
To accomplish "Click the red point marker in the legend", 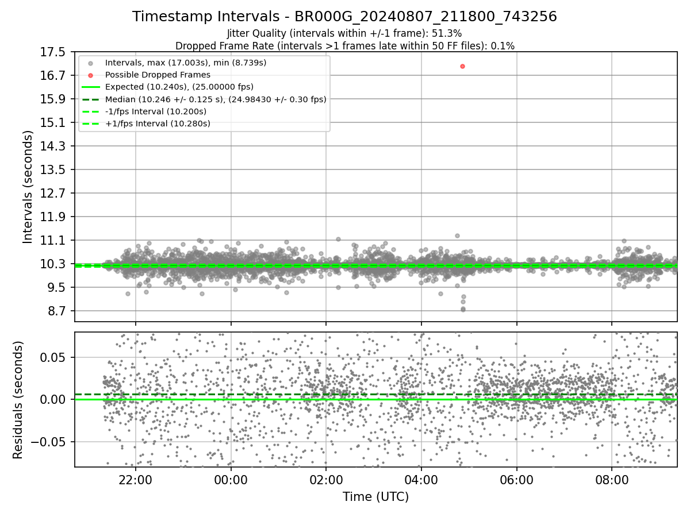I will point(90,75).
